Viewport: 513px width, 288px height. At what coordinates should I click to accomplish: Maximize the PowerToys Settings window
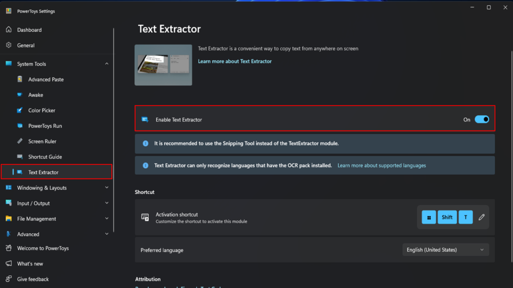tap(489, 7)
